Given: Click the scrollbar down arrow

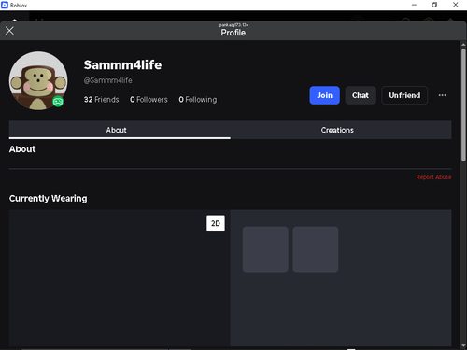Looking at the screenshot, I should point(463,345).
